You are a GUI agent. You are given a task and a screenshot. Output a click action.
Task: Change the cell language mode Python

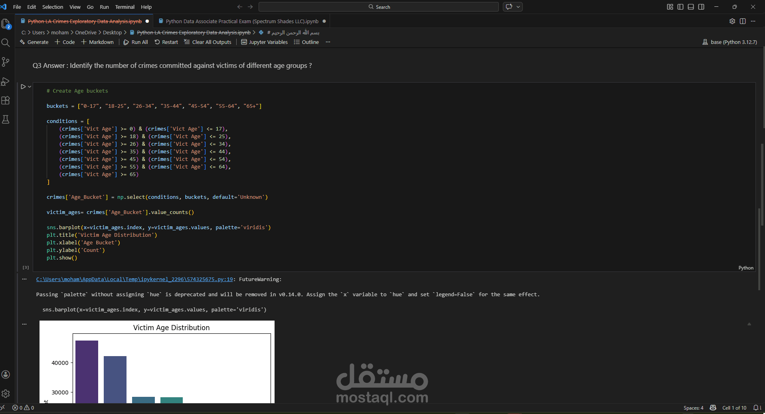746,268
